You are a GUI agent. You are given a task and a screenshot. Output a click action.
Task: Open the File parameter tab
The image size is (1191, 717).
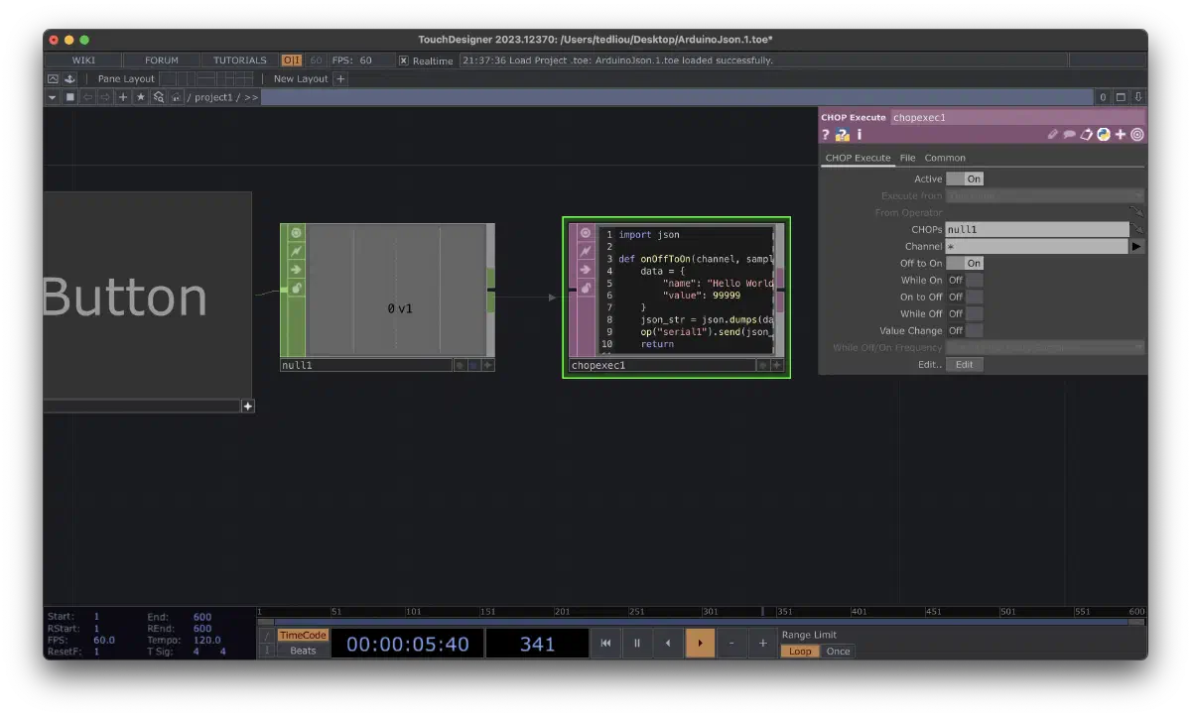[x=907, y=158]
